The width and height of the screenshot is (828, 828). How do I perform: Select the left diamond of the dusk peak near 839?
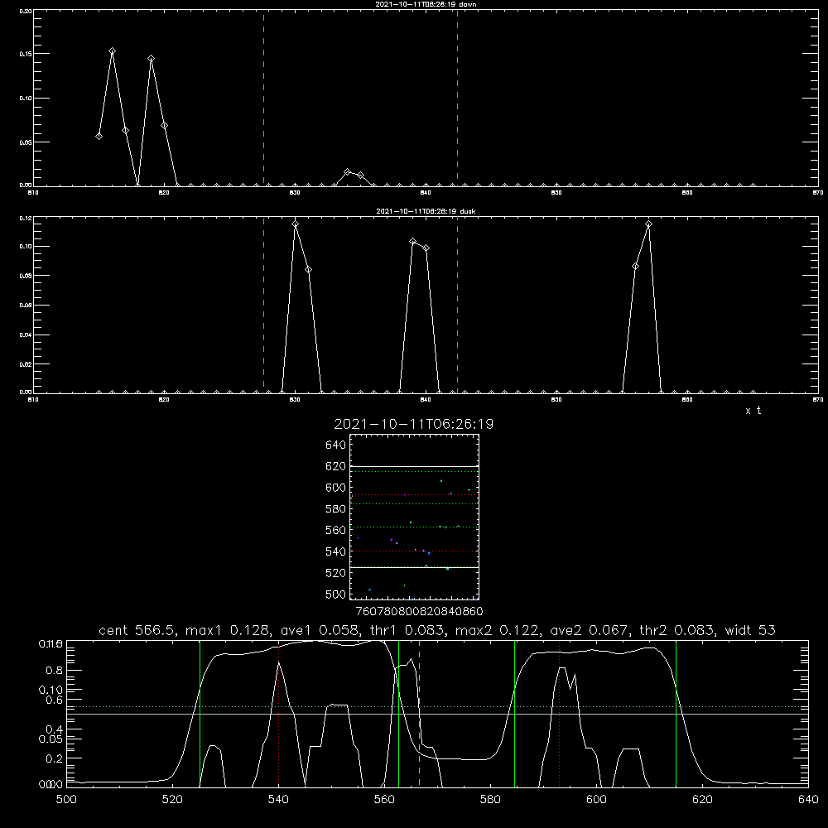(413, 242)
